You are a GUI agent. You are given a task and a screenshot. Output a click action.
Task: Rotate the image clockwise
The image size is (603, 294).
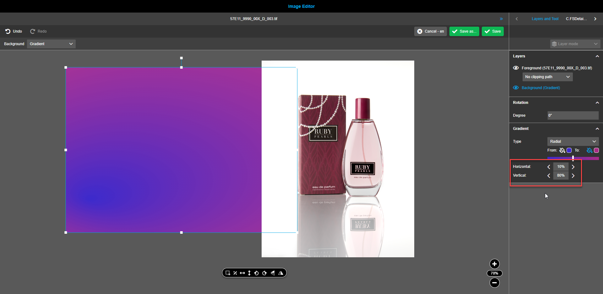point(265,273)
